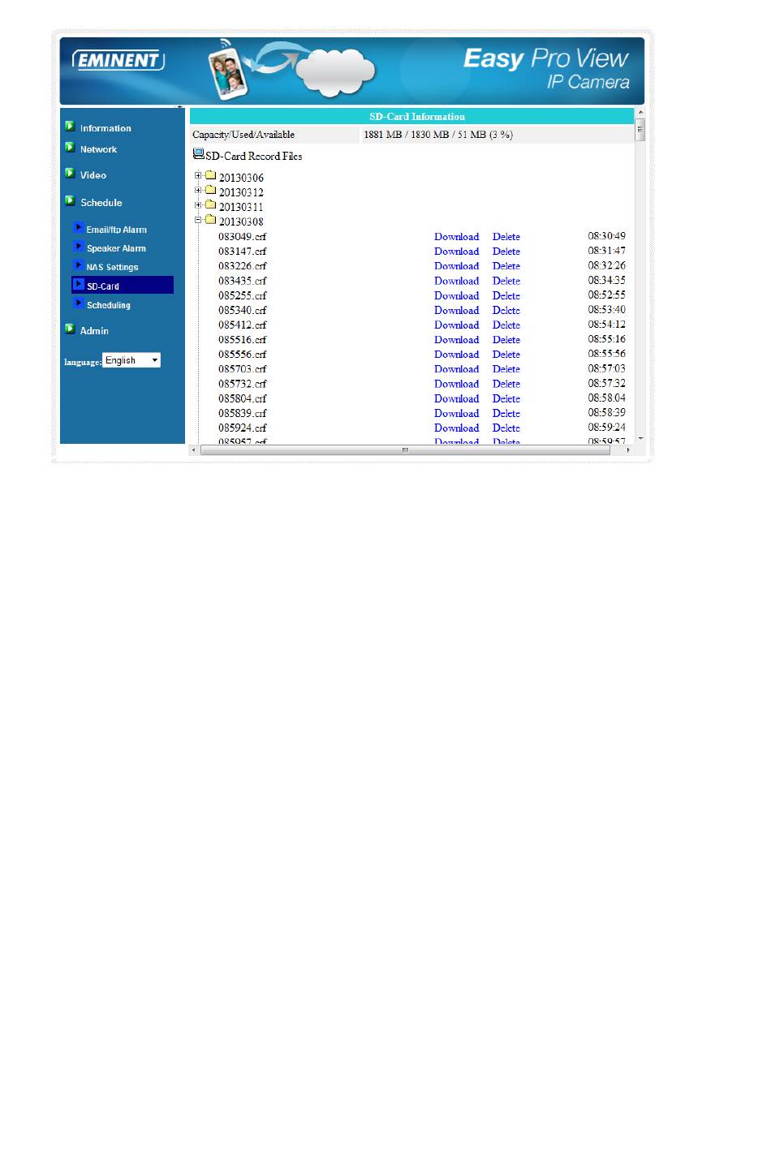Download the 083049.crf recording
771x1157 pixels.
(x=456, y=237)
